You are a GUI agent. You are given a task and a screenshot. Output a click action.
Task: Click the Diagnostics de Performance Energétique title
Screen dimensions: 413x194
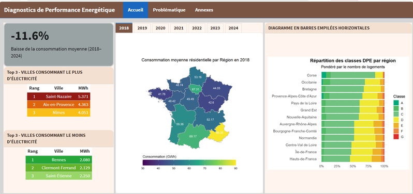tap(60, 10)
